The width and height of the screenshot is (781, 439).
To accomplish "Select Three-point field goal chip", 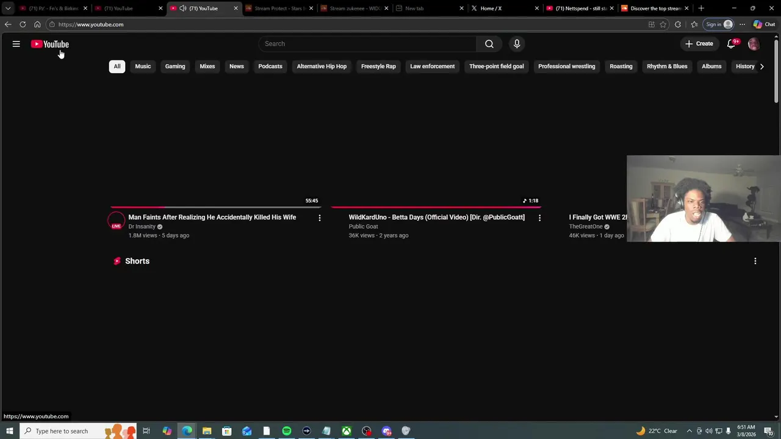I will pos(497,66).
